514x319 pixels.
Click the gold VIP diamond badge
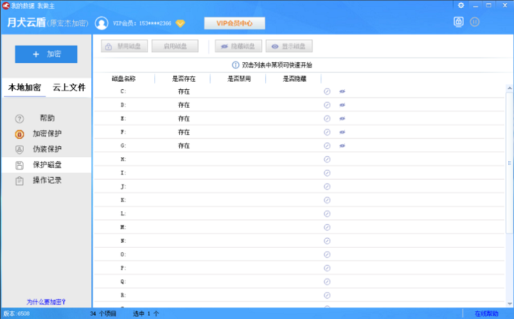(x=180, y=24)
